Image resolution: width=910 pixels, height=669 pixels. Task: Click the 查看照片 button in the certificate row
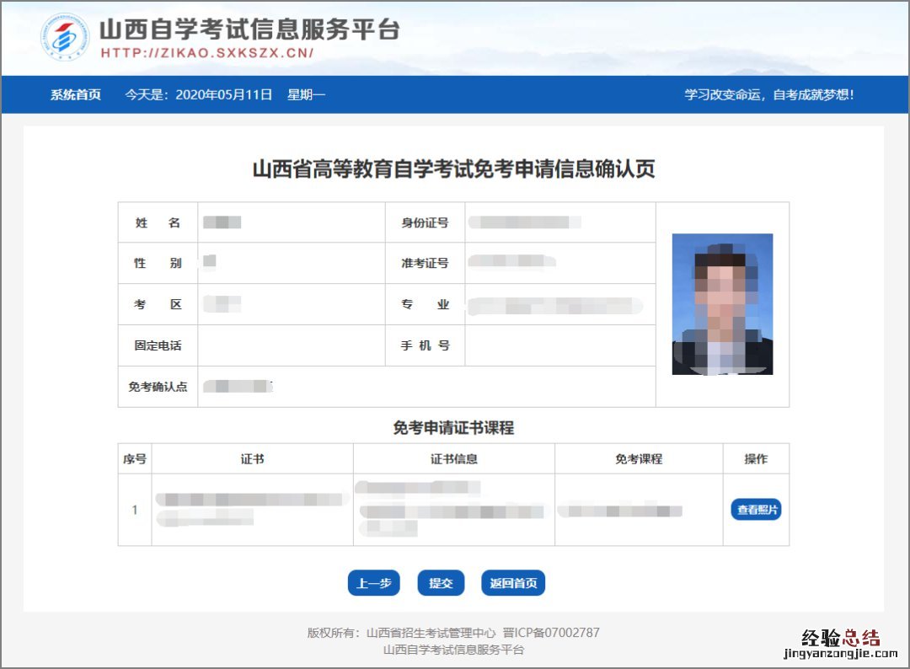756,510
